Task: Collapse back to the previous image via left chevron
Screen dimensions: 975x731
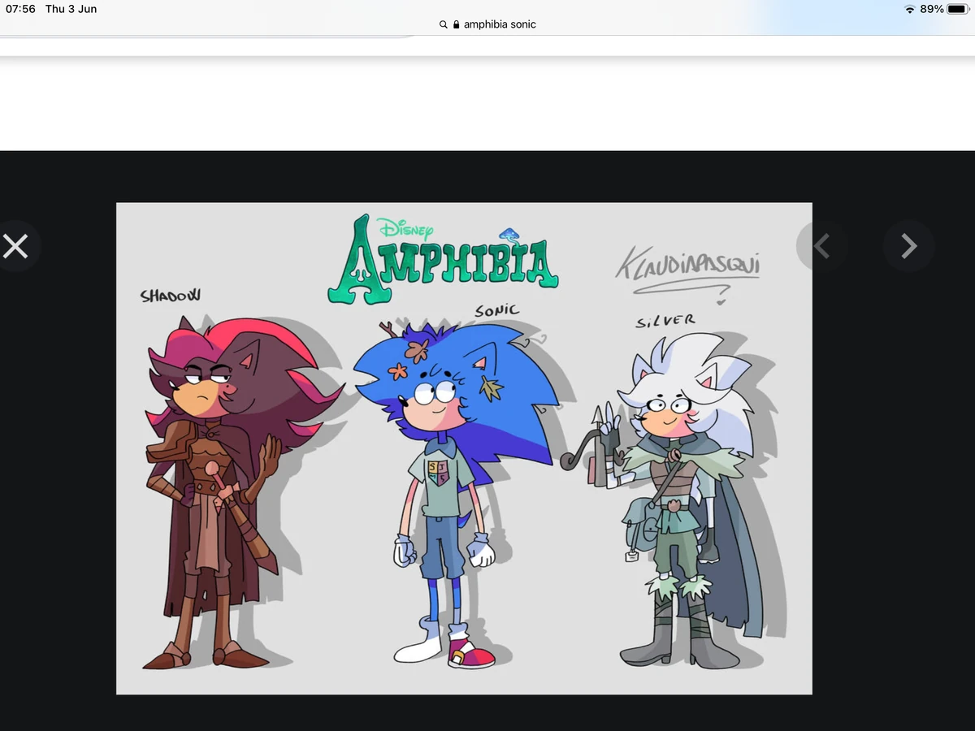Action: click(x=821, y=245)
